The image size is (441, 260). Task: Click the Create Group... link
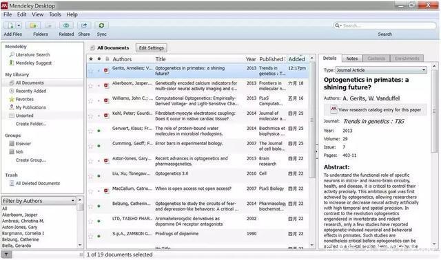pyautogui.click(x=30, y=160)
